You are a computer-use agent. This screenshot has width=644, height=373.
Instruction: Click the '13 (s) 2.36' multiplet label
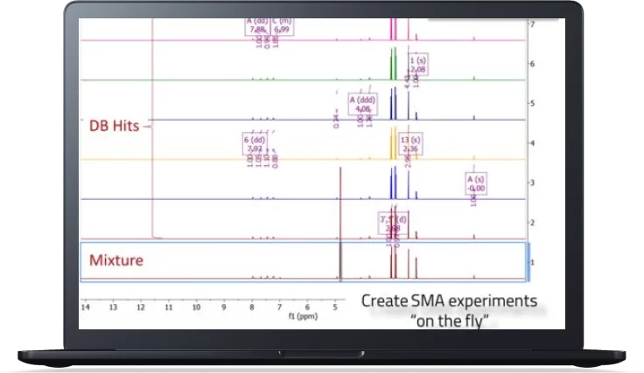[x=410, y=144]
